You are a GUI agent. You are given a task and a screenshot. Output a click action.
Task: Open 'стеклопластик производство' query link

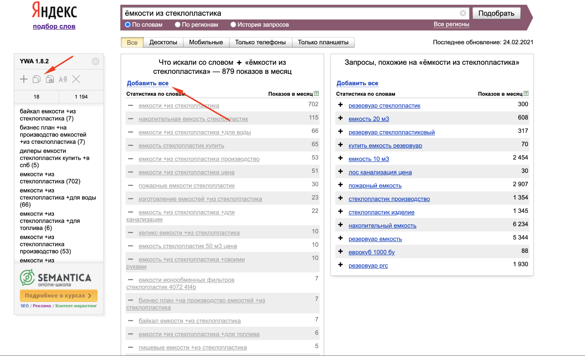click(389, 199)
